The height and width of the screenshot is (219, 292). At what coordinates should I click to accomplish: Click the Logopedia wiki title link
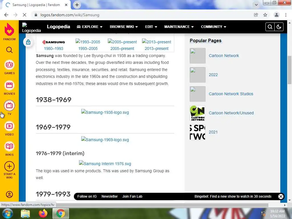[58, 27]
